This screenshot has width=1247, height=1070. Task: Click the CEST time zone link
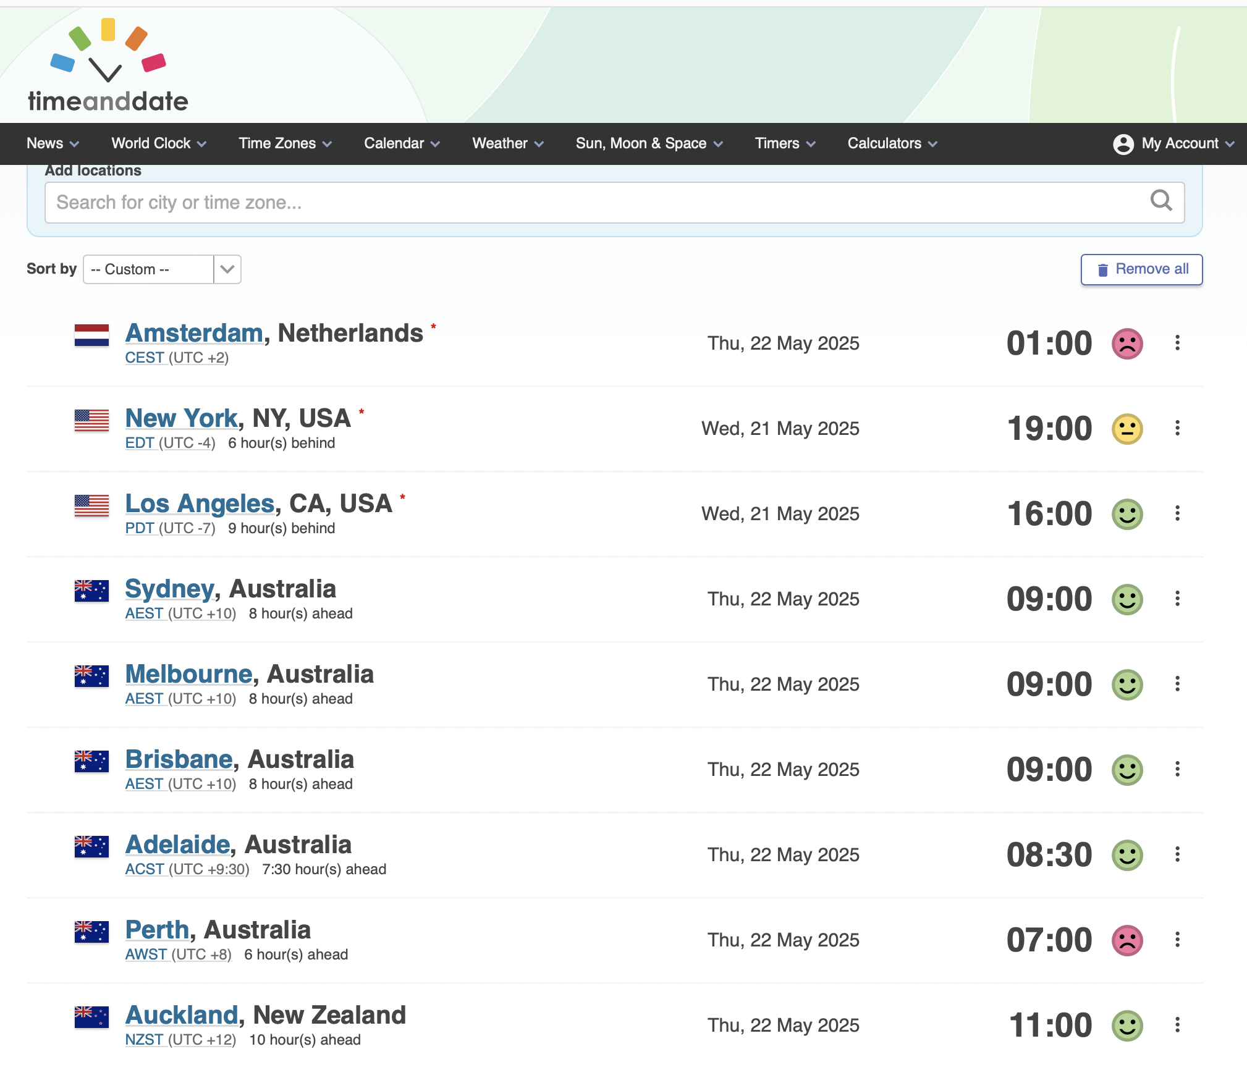(145, 358)
